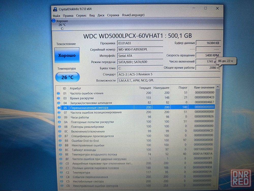The width and height of the screenshot is (254, 191).
Task: Click the Хорошо health status button
Action: point(67,55)
